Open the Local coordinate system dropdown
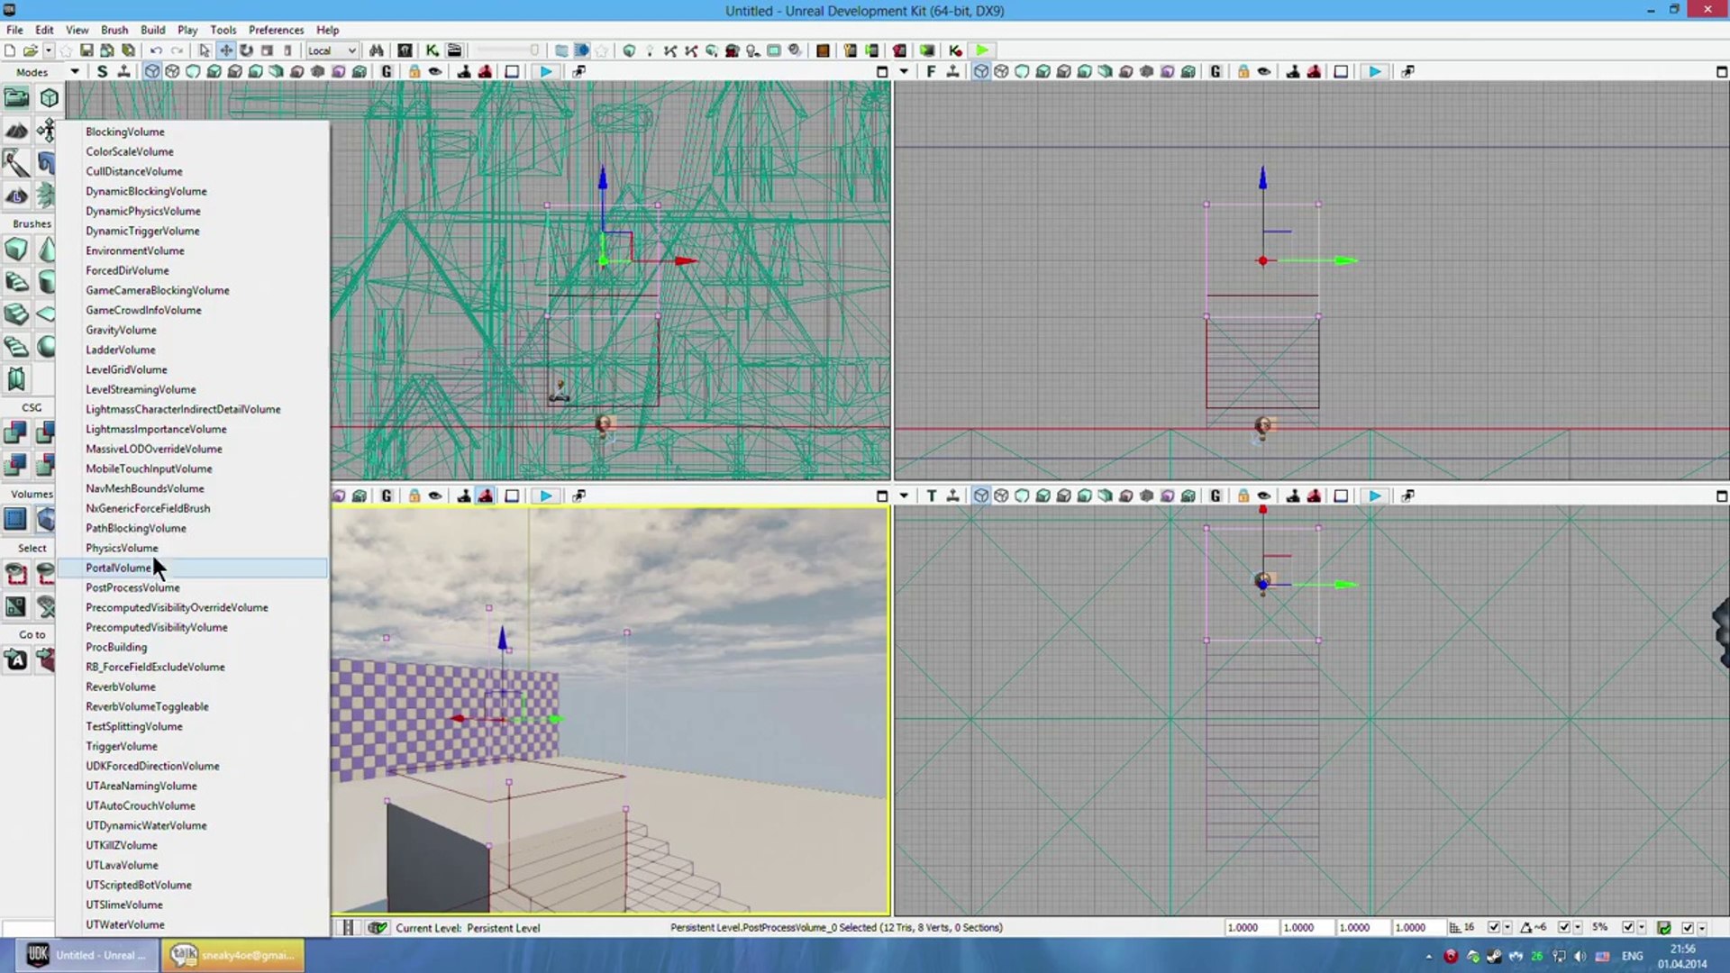 pos(332,50)
